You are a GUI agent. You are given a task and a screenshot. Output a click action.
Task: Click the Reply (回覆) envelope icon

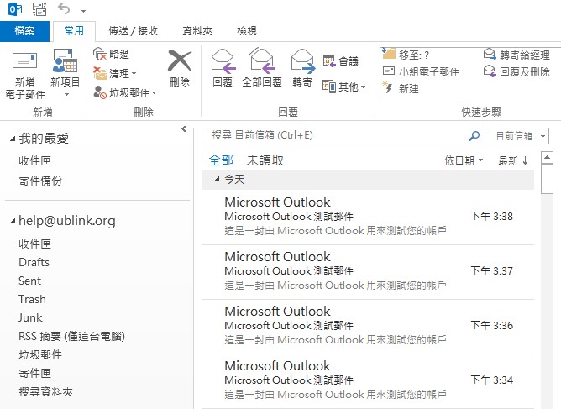coord(223,60)
